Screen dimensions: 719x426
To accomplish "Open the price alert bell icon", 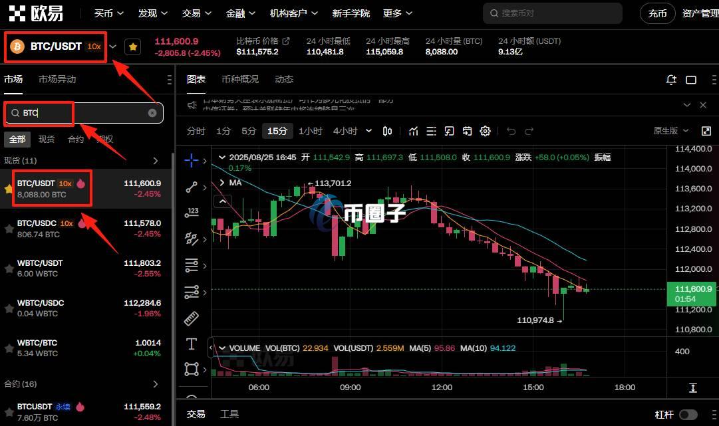I will pyautogui.click(x=671, y=80).
